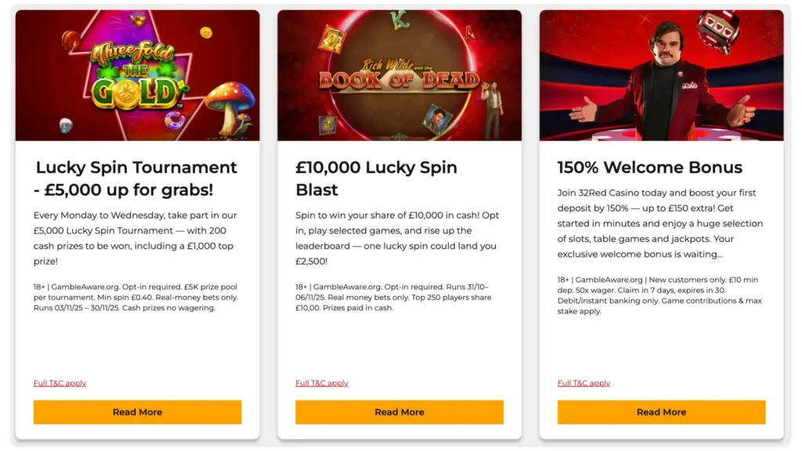
Task: Click the Three Fold The Gold logo
Action: point(135,77)
